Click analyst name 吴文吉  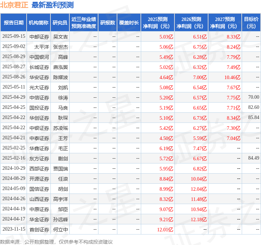[61, 36]
